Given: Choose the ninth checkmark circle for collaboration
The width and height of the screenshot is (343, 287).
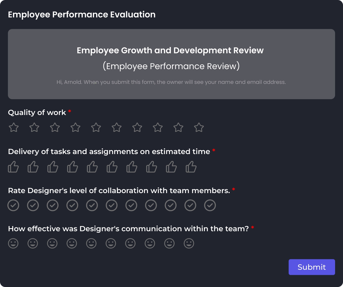Looking at the screenshot, I should click(x=171, y=205).
